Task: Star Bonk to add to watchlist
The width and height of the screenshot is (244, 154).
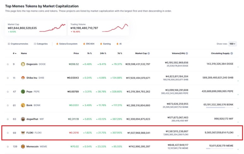Action: click(x=8, y=105)
